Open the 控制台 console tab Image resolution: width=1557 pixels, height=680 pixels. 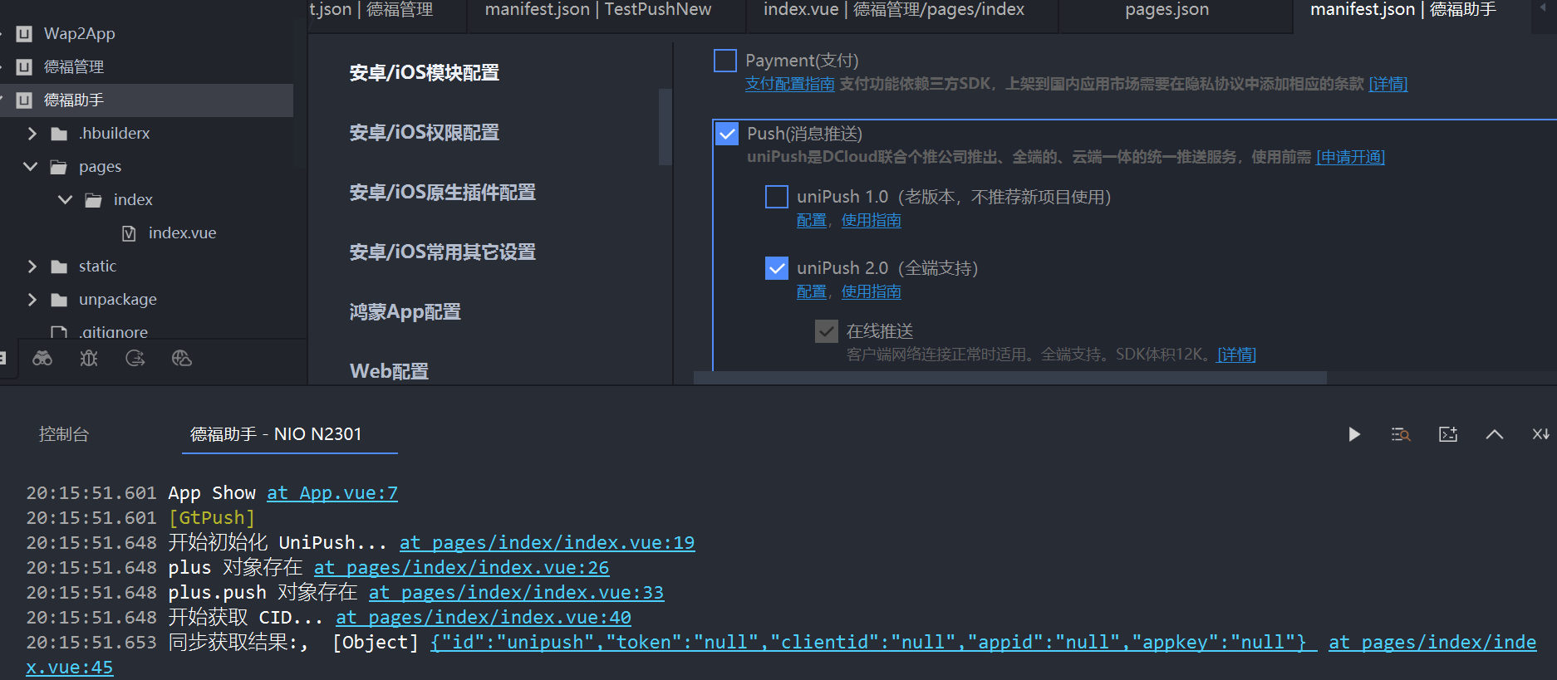64,434
